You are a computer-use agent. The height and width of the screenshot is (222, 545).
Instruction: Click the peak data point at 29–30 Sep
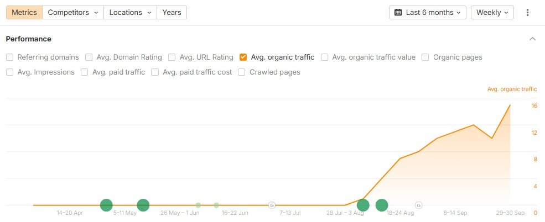[x=510, y=105]
